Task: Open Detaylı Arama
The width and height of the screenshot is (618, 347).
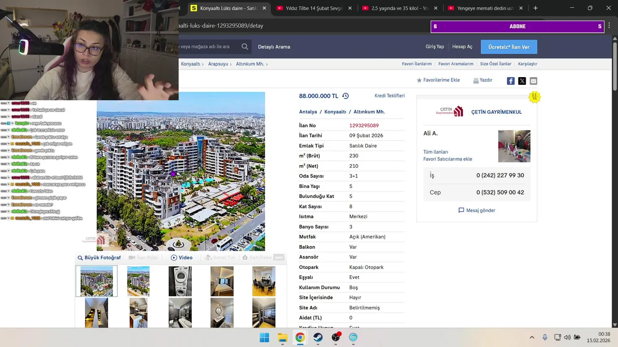Action: pos(274,47)
